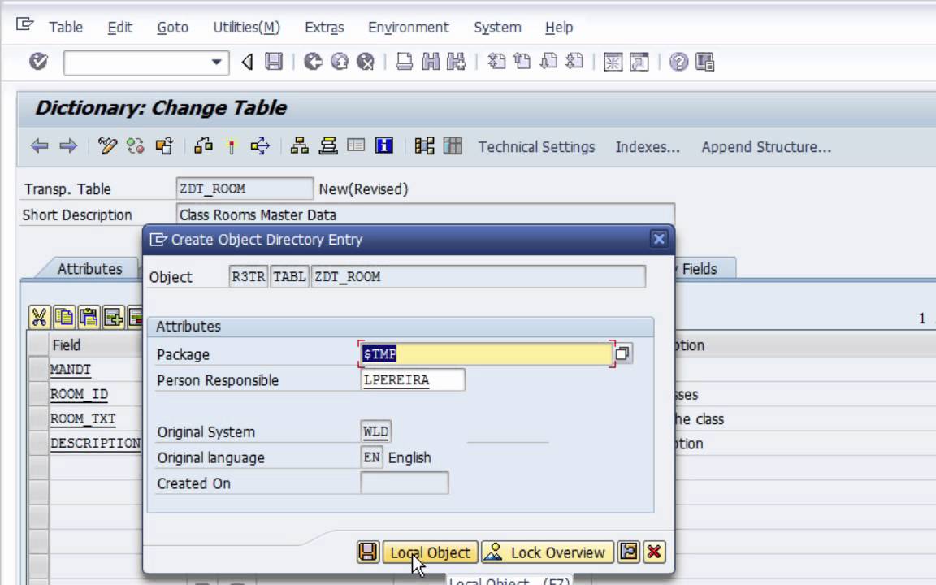Open Help via the question mark icon

(x=678, y=62)
